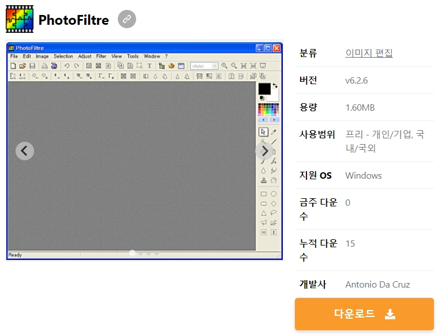The width and height of the screenshot is (438, 336).
Task: Select the Clone stamp tool
Action: [x=263, y=180]
